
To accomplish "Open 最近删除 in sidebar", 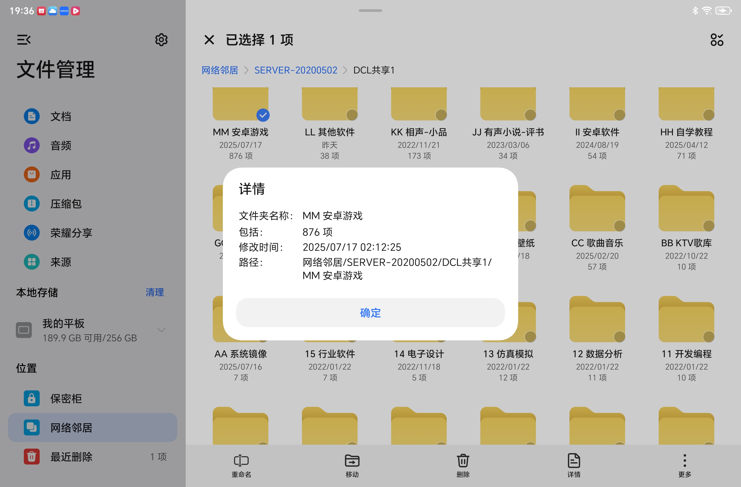I will (72, 457).
